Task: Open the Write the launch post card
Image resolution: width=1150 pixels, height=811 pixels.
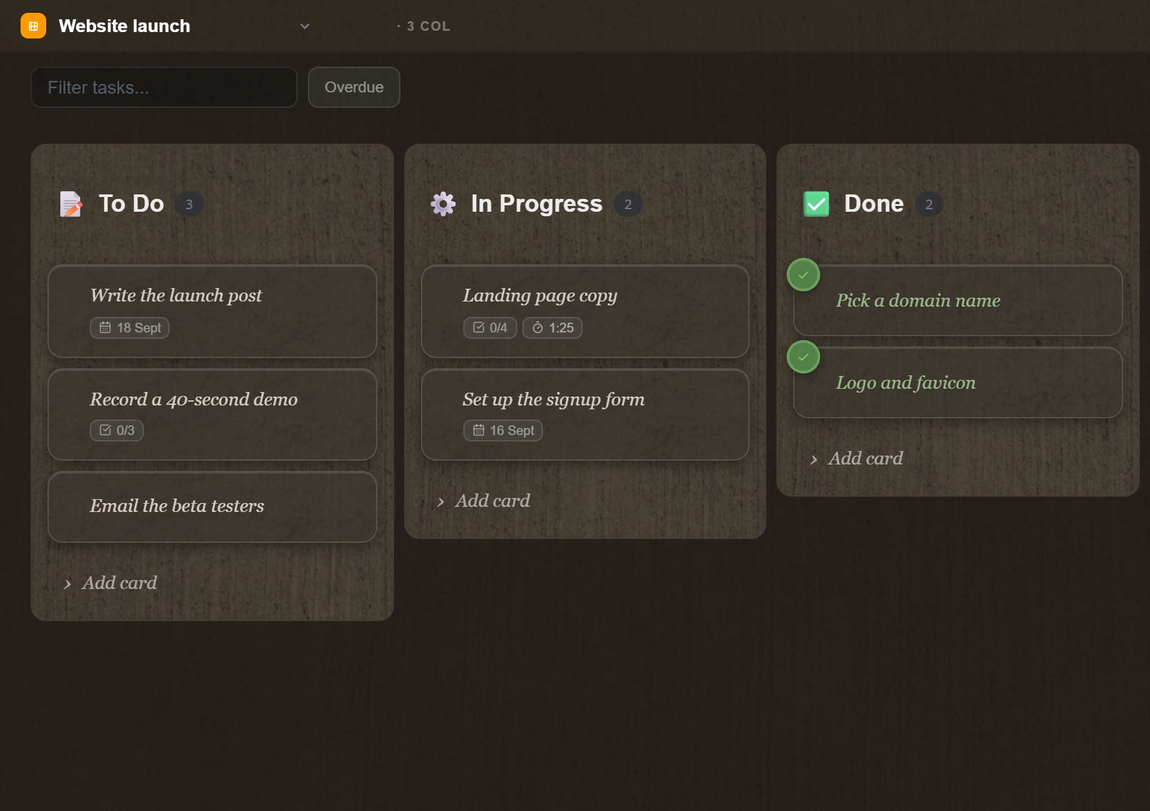Action: [212, 311]
